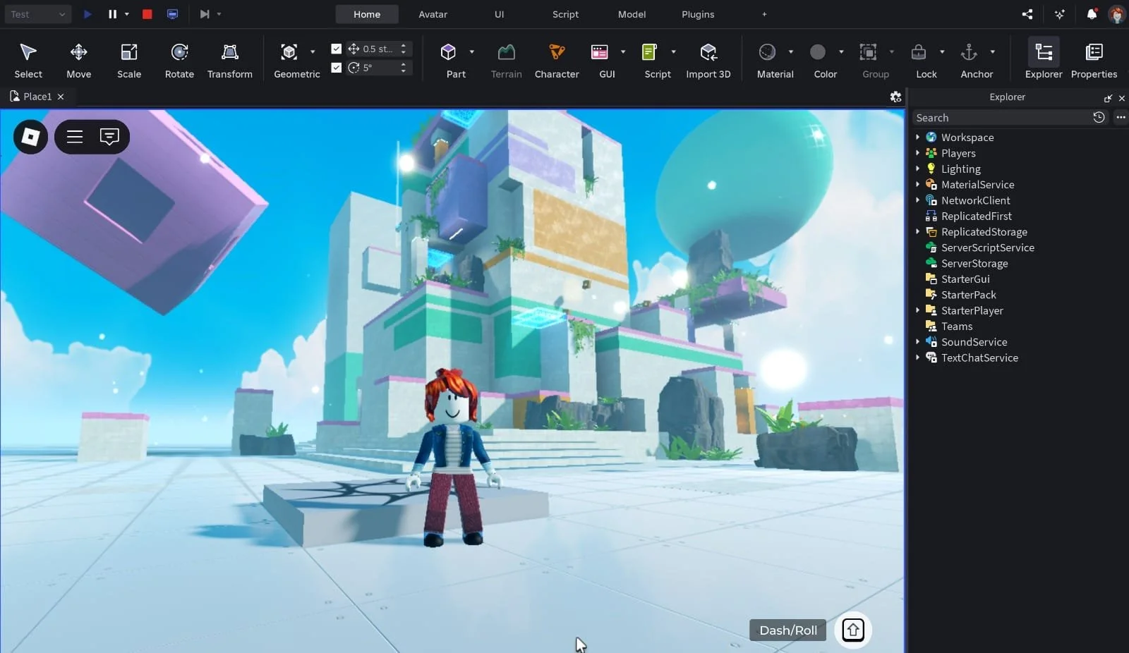1129x653 pixels.
Task: Stop the playtest with red square
Action: click(147, 14)
